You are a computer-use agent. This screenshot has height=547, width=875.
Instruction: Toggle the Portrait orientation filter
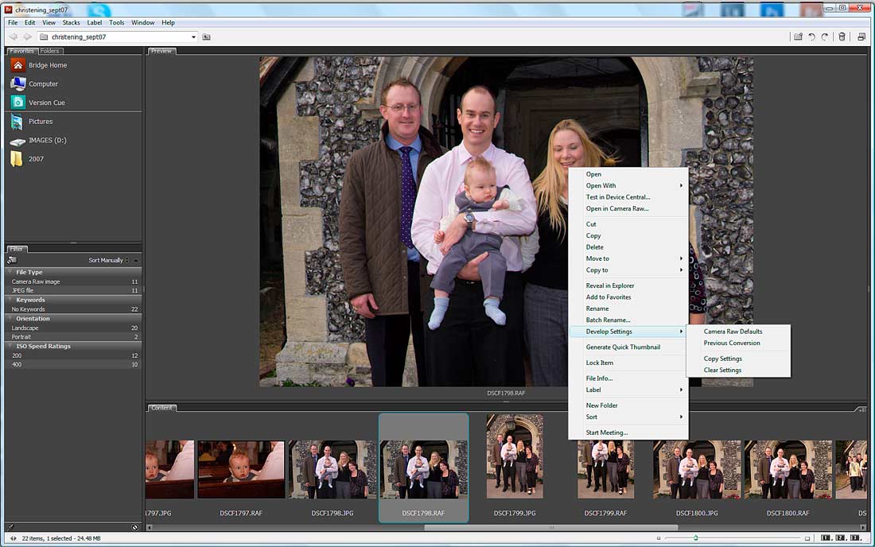tap(21, 337)
